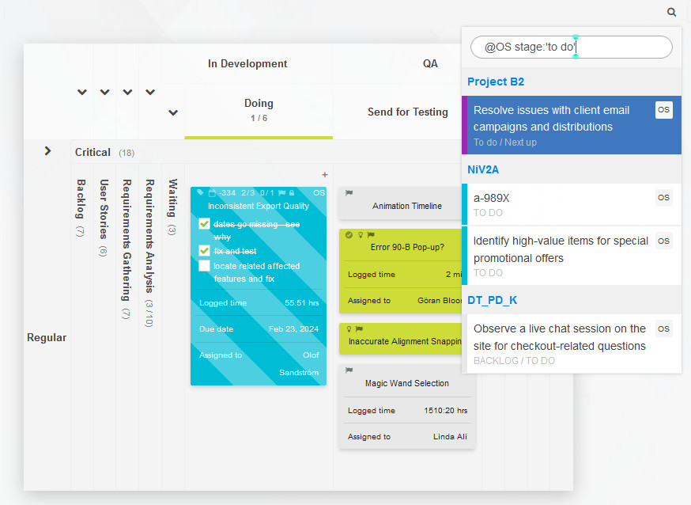
Task: Check the 'locate related affected features and fix' checkbox
Action: point(204,266)
